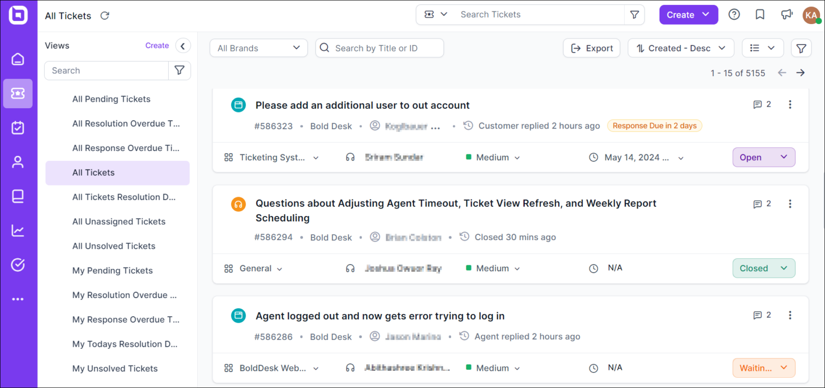The width and height of the screenshot is (825, 388).
Task: Open the announcements megaphone icon
Action: click(787, 14)
